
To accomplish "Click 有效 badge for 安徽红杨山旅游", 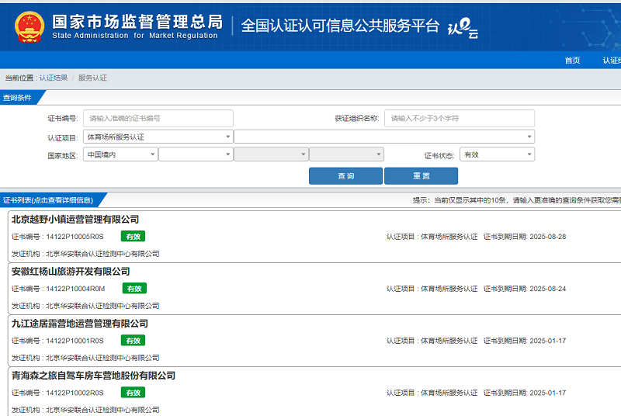I will (x=134, y=289).
